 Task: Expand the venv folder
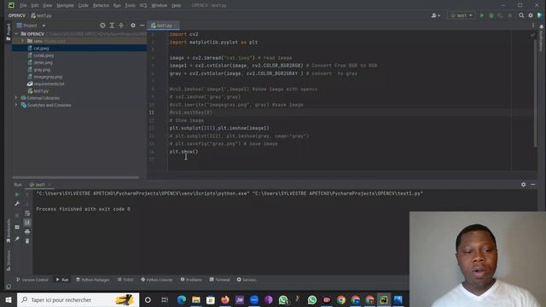23,41
